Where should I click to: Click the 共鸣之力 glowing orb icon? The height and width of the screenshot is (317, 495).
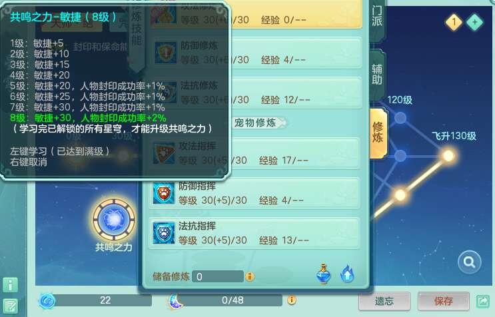tap(114, 220)
